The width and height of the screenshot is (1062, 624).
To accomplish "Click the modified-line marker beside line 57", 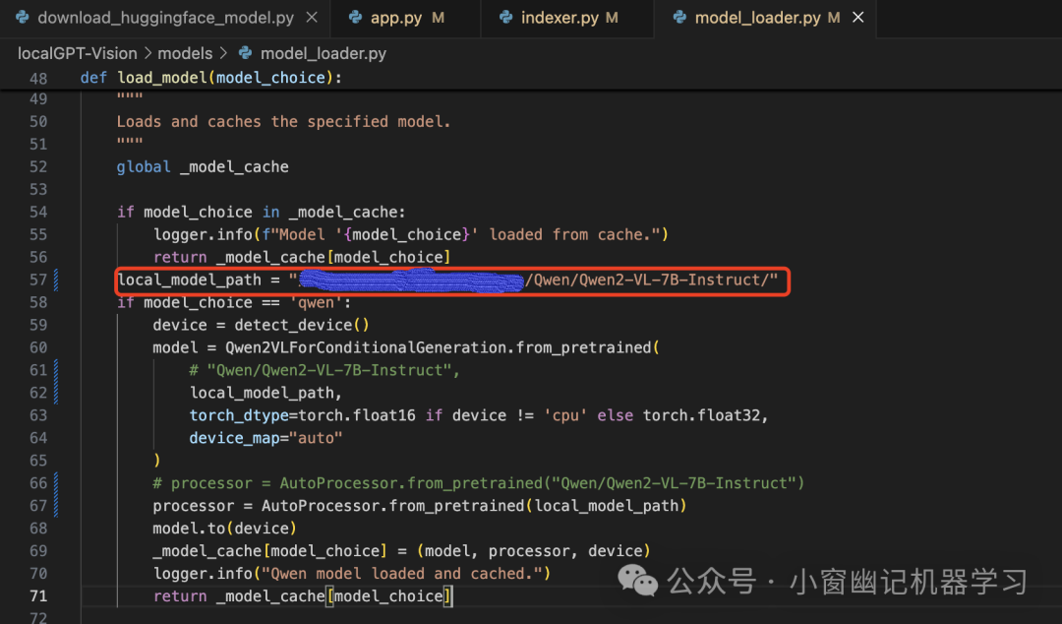I will pos(55,280).
